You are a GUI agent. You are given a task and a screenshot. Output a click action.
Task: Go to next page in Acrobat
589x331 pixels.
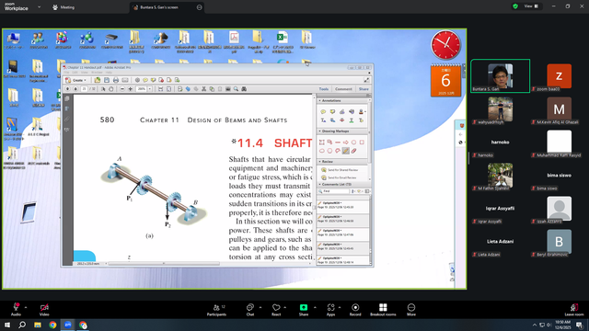75,89
